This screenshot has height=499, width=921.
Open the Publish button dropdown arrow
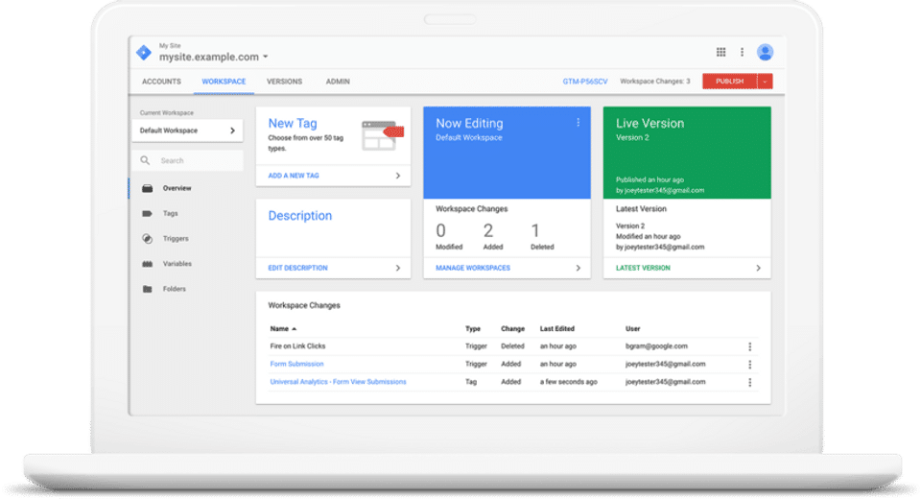pyautogui.click(x=765, y=82)
